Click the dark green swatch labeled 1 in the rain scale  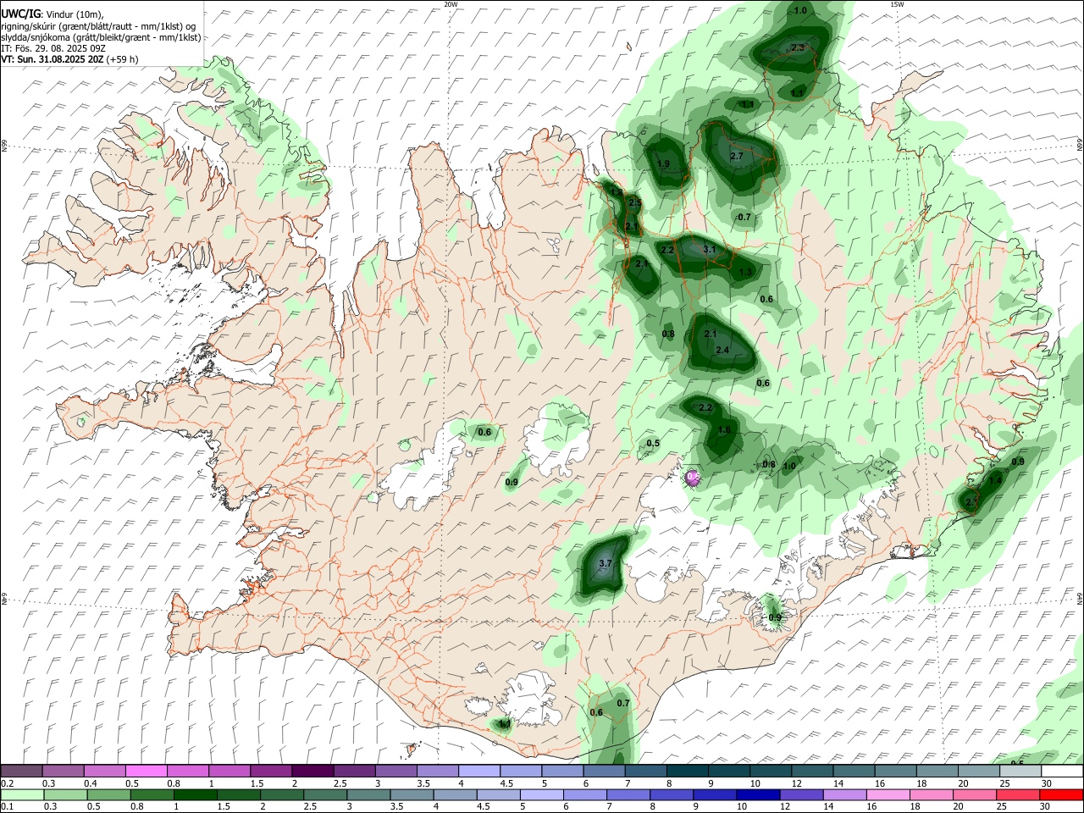coord(195,795)
